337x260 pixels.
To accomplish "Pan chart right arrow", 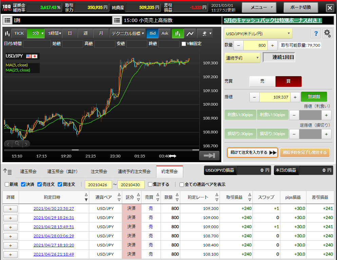I will point(26,144).
